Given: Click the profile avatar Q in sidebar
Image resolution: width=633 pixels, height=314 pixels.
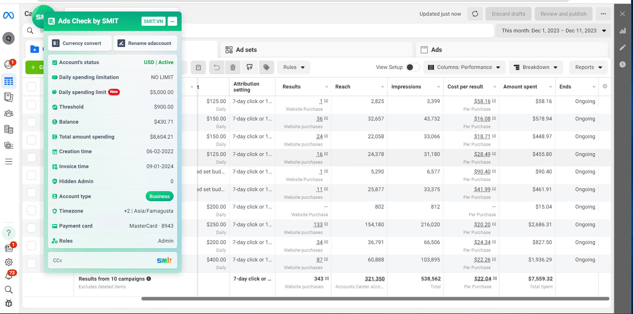Looking at the screenshot, I should click(x=9, y=38).
